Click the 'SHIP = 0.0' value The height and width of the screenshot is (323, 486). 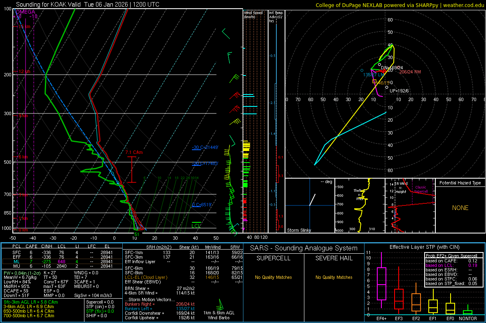pyautogui.click(x=96, y=316)
